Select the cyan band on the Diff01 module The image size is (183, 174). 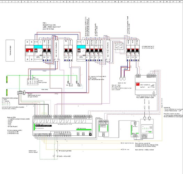(x=38, y=47)
